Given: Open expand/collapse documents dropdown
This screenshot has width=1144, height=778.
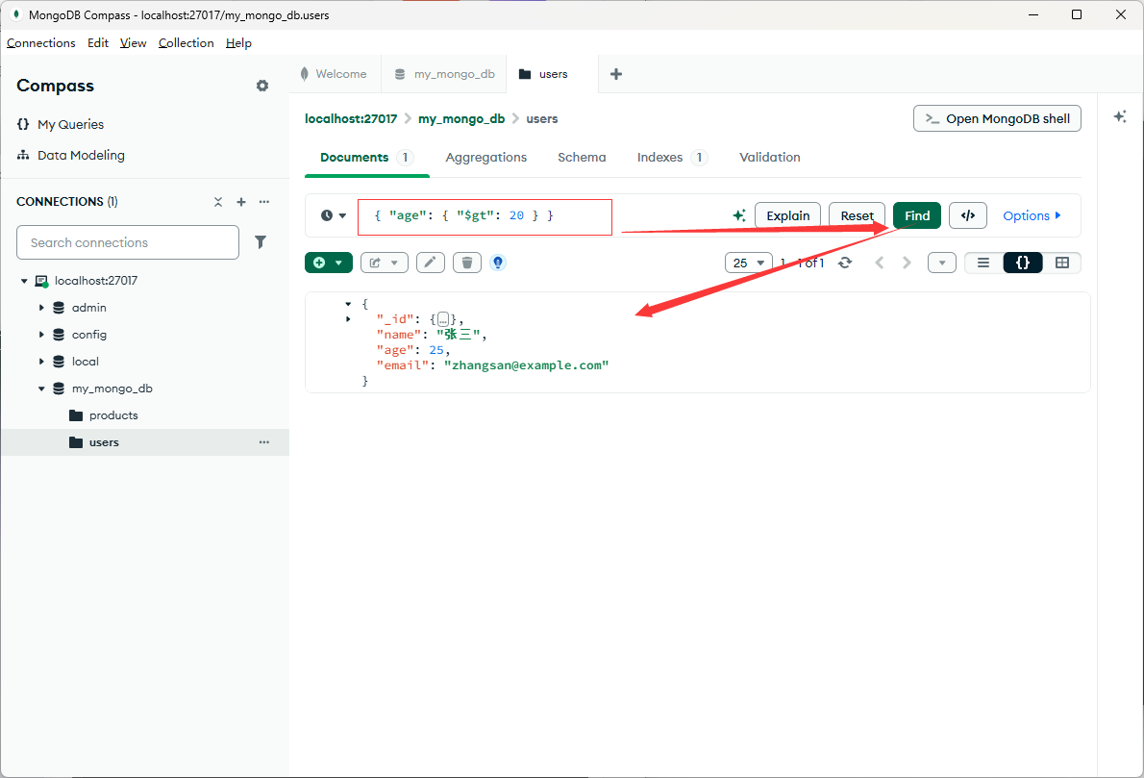Looking at the screenshot, I should pyautogui.click(x=942, y=263).
